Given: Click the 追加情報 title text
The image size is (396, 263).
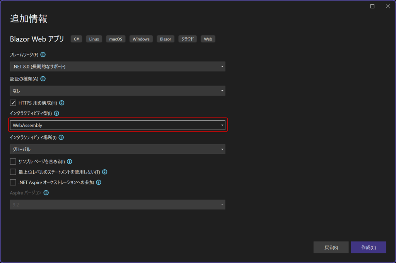Looking at the screenshot, I should point(29,19).
